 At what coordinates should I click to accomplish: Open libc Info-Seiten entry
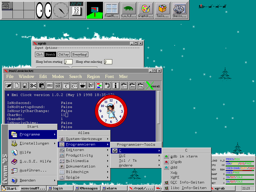(186, 188)
